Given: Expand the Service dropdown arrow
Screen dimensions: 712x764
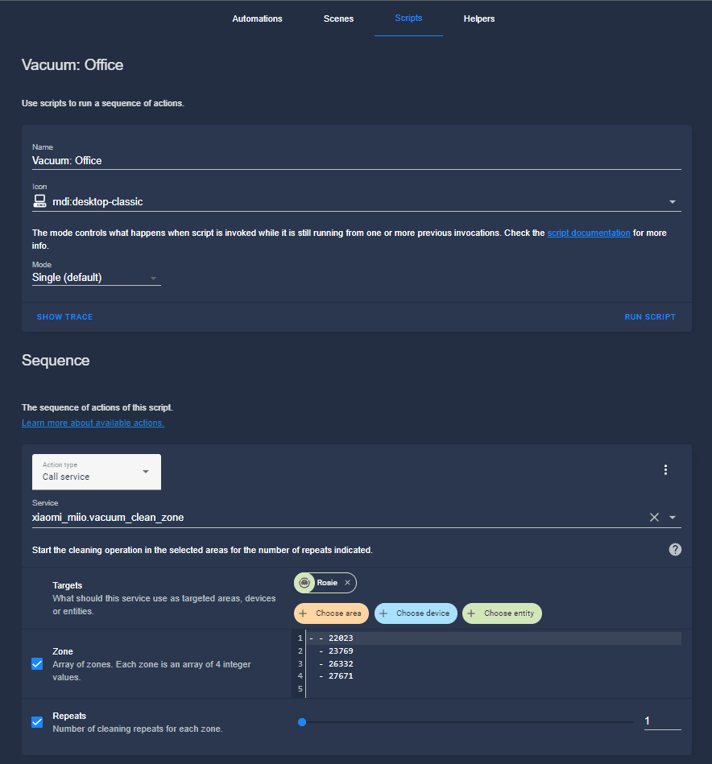Looking at the screenshot, I should (x=673, y=518).
